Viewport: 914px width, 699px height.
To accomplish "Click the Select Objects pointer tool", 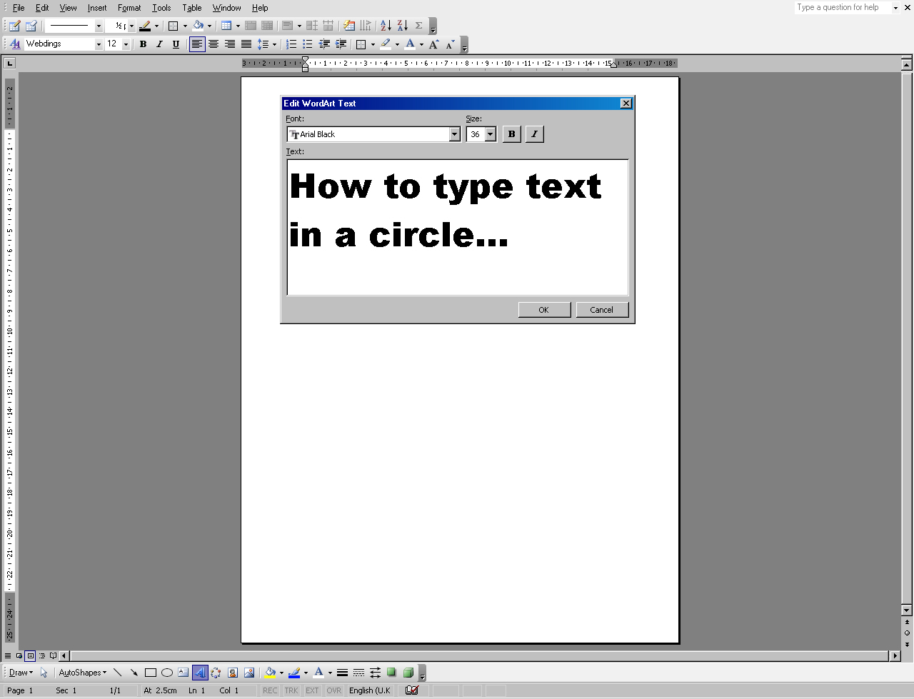I will pos(44,673).
